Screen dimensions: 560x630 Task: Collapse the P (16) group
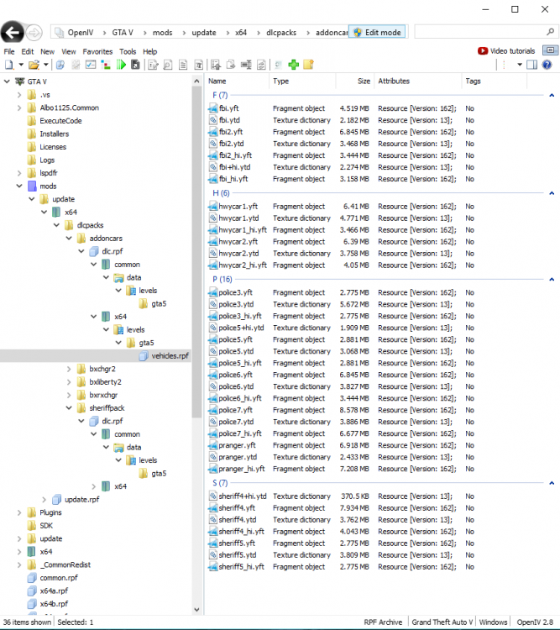point(552,279)
